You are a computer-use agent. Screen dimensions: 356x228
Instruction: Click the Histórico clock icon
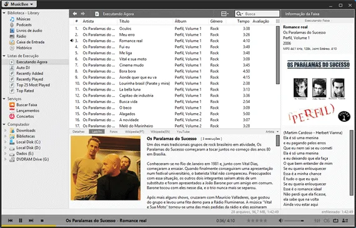point(12,48)
